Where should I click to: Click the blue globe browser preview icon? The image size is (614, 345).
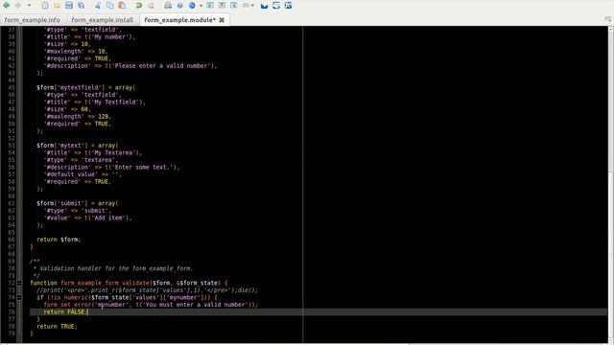pos(192,6)
